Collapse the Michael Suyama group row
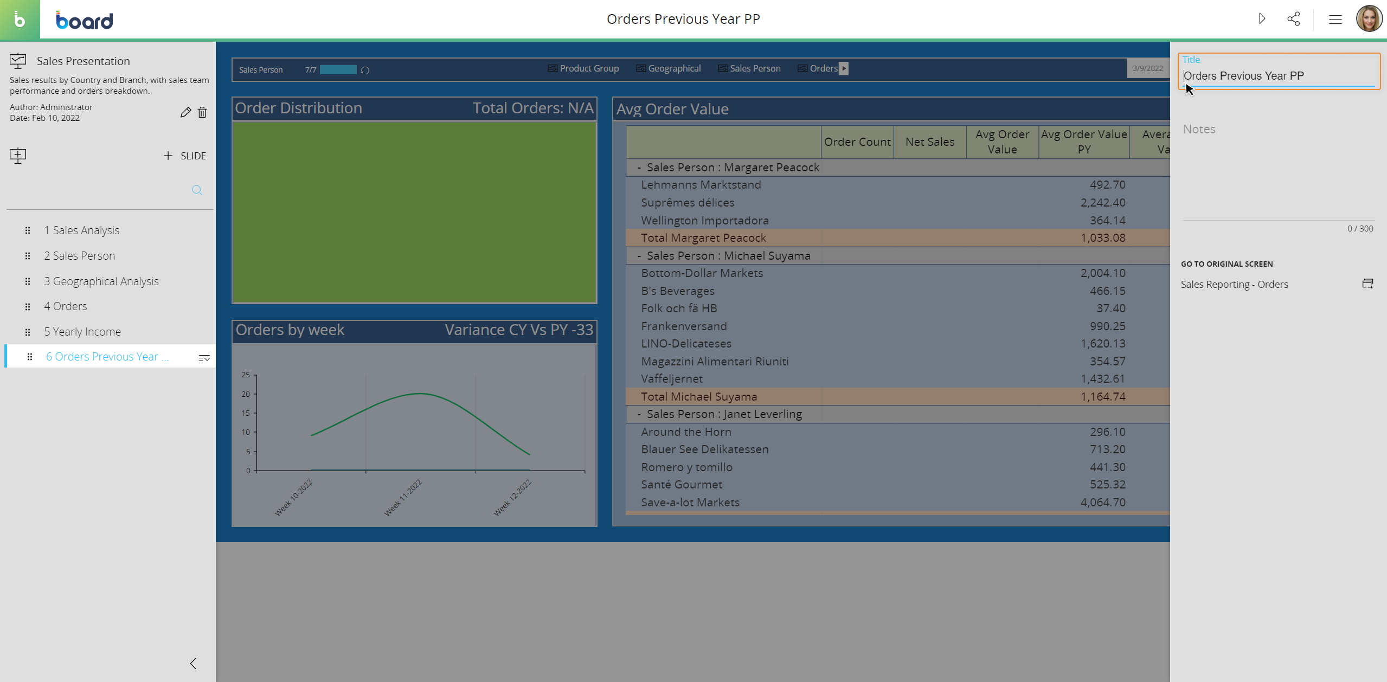 point(639,256)
